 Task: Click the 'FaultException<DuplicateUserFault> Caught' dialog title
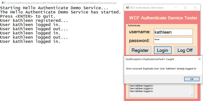click(x=150, y=59)
